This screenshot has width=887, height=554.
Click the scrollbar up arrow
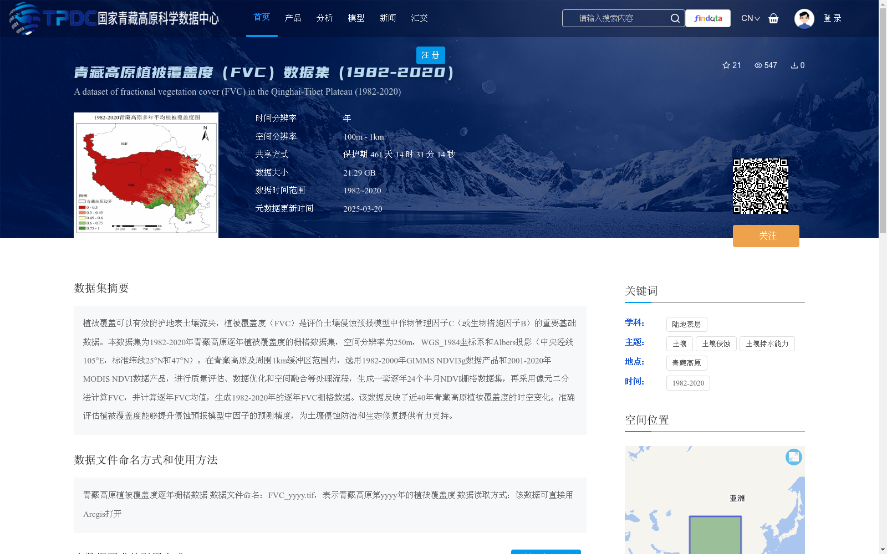[x=883, y=4]
